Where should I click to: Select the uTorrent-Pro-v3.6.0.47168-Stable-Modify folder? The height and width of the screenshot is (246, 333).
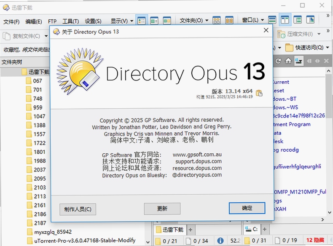(x=81, y=241)
